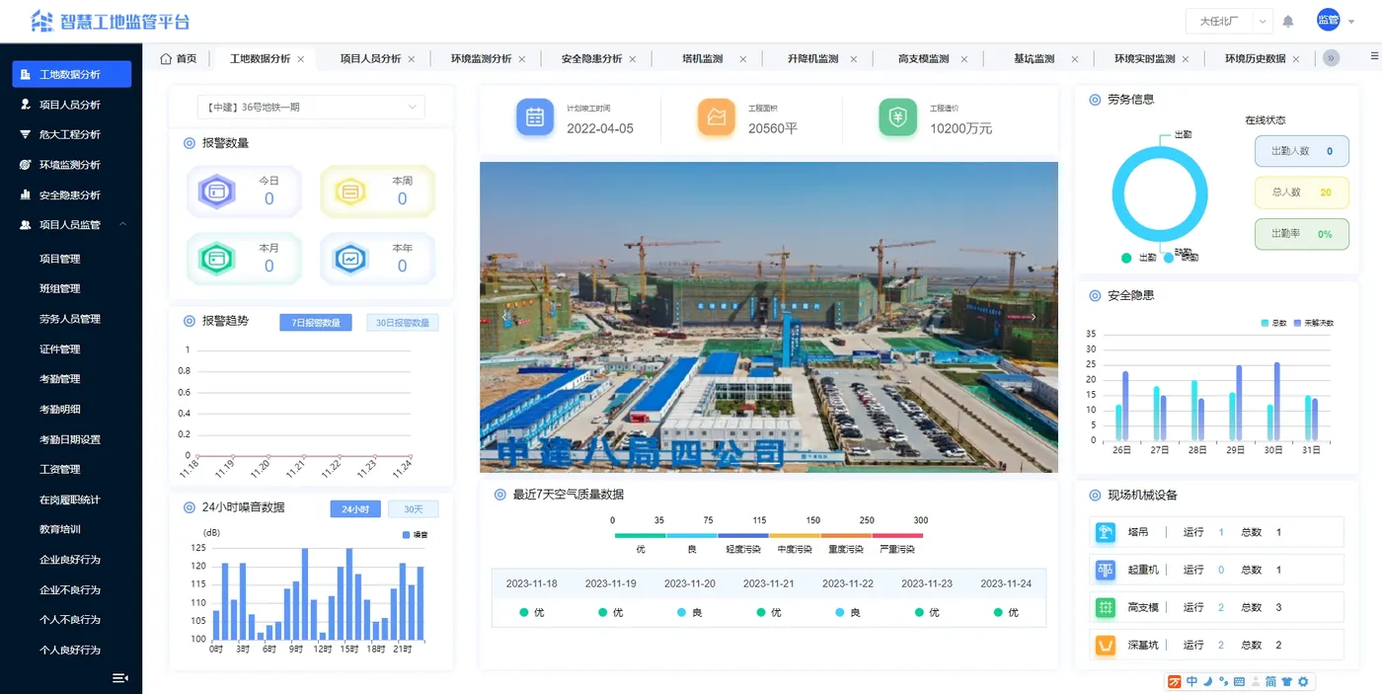1382x694 pixels.
Task: Switch alarm trend to 30日报警数量
Action: [x=403, y=323]
